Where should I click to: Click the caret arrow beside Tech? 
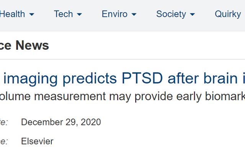(x=80, y=15)
